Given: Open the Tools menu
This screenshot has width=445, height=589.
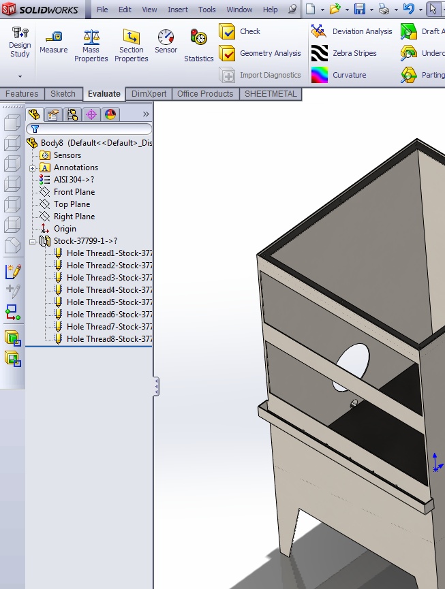Looking at the screenshot, I should tap(207, 10).
